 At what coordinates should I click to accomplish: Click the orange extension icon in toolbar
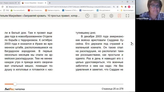click(x=122, y=7)
